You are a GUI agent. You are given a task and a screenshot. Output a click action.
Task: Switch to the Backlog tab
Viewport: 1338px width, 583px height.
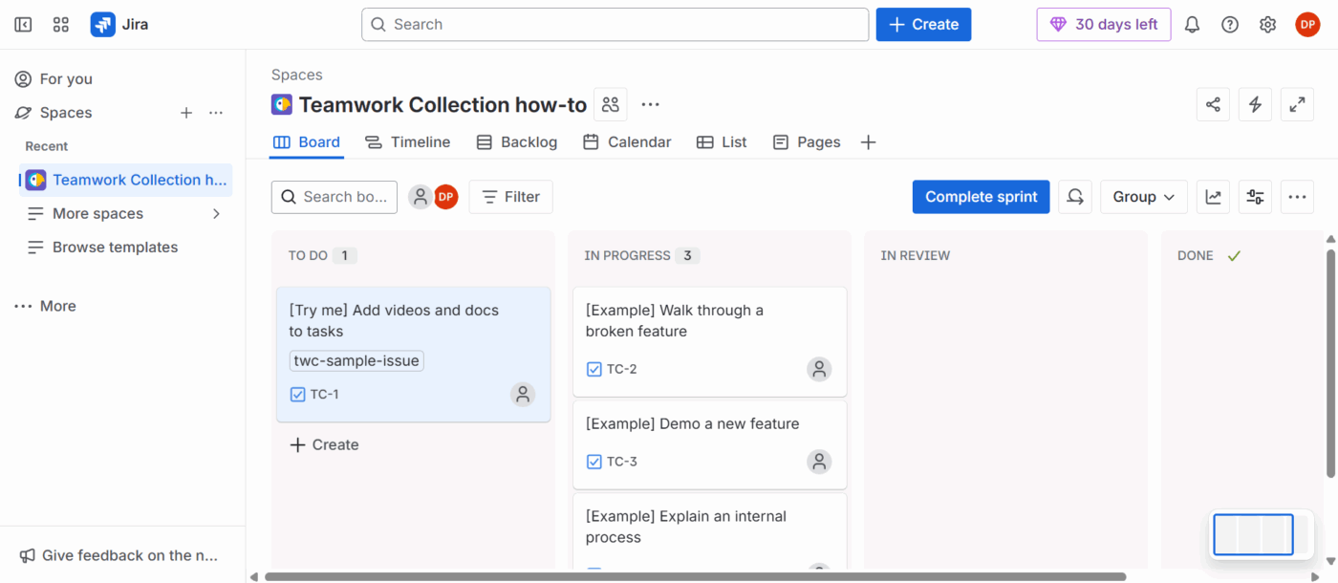(516, 141)
